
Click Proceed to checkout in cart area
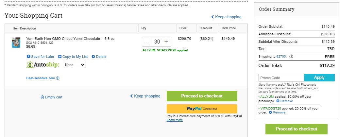click(202, 96)
